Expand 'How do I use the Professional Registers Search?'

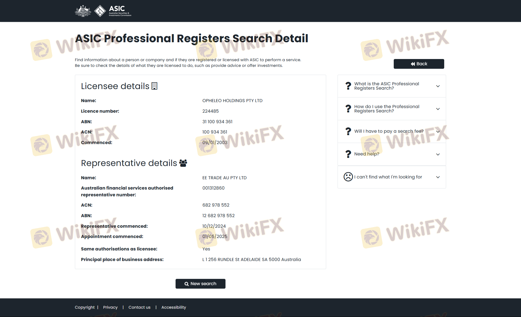pyautogui.click(x=438, y=109)
